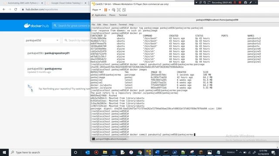Open Edit menu in the terminal window

(x=99, y=25)
